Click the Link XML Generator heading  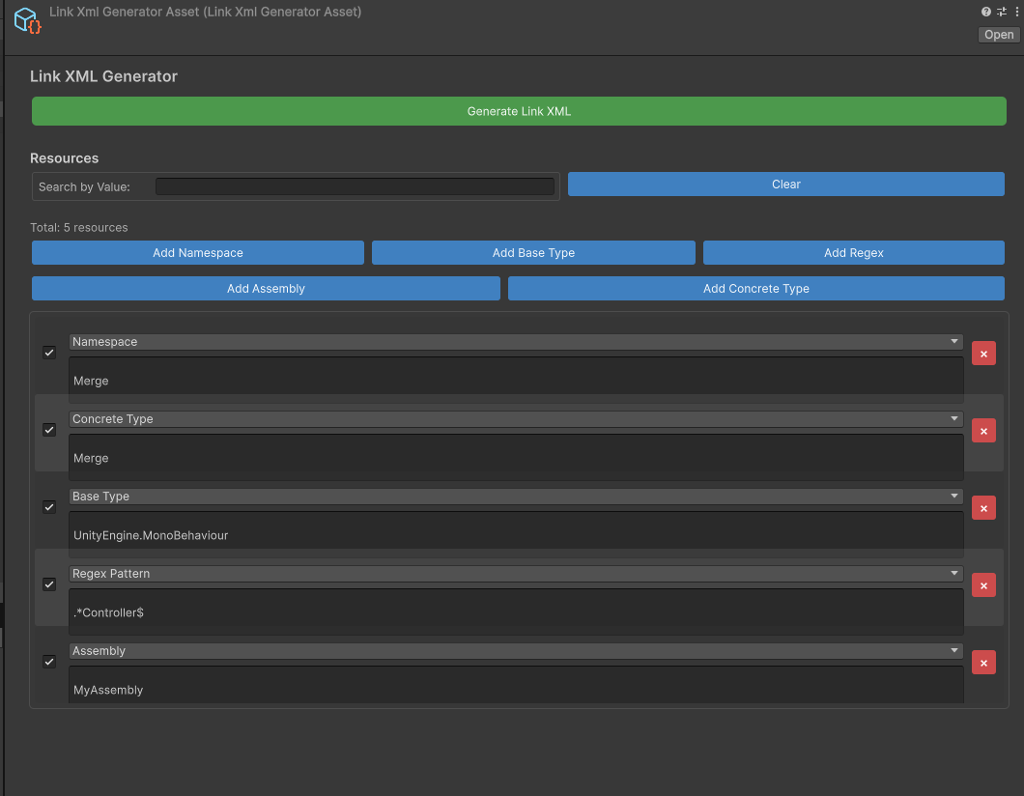(103, 76)
